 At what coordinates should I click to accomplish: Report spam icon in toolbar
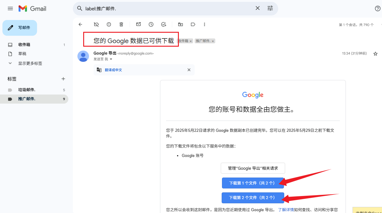109,25
